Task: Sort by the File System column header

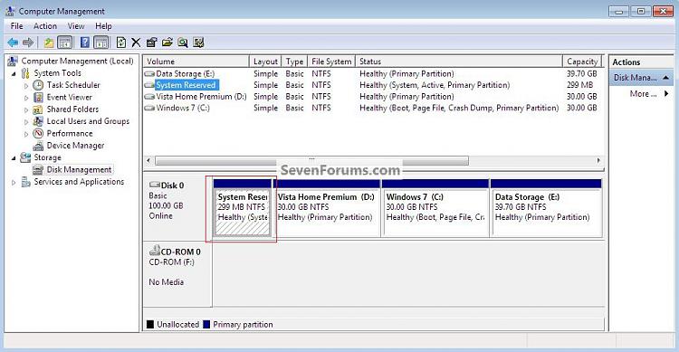Action: pyautogui.click(x=331, y=62)
